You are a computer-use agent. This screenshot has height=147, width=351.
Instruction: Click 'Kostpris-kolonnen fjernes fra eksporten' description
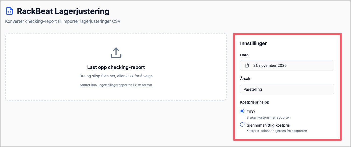click(277, 131)
